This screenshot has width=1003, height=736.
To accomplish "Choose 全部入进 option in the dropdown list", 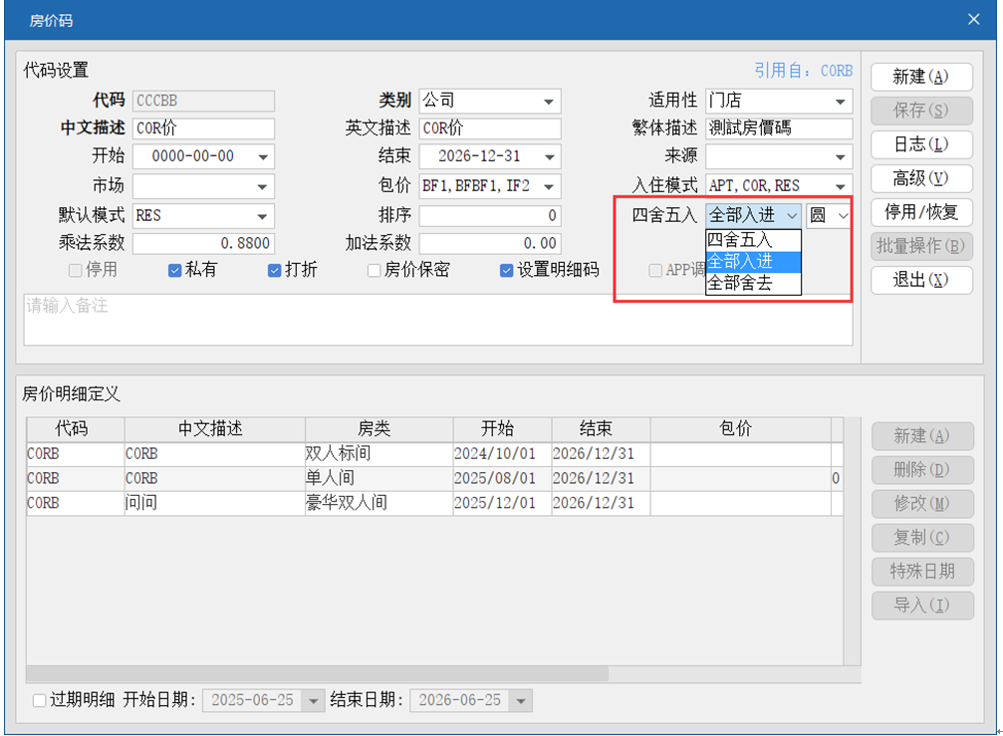I will [754, 262].
